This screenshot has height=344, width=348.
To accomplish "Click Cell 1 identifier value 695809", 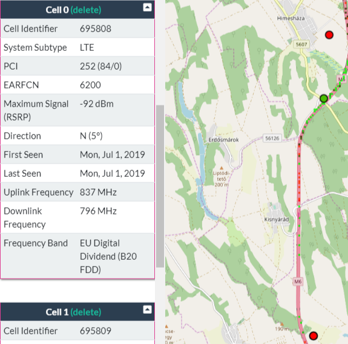I will pyautogui.click(x=96, y=331).
